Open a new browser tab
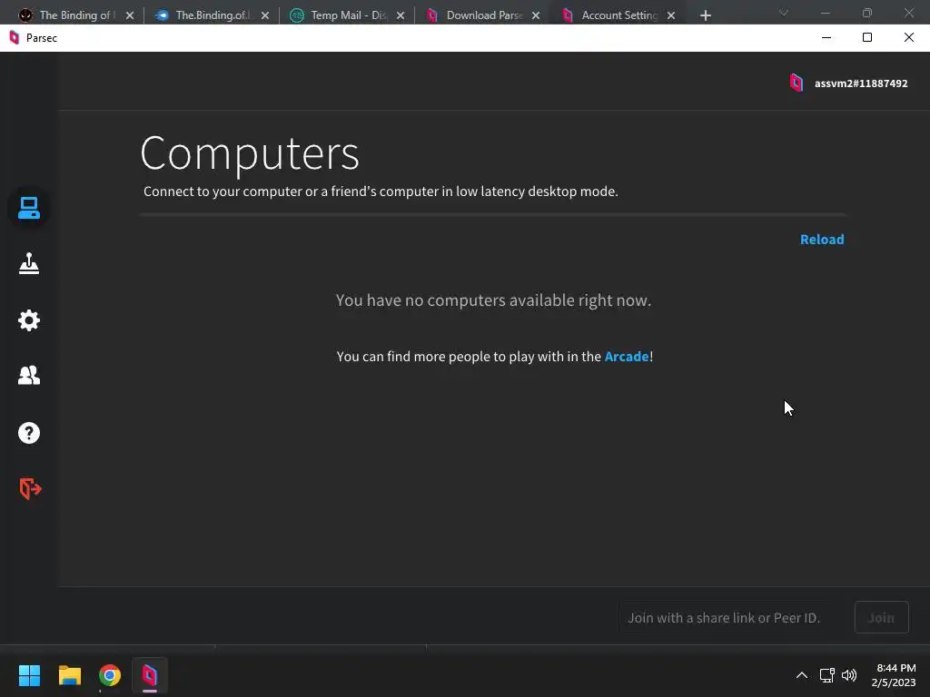 [705, 16]
